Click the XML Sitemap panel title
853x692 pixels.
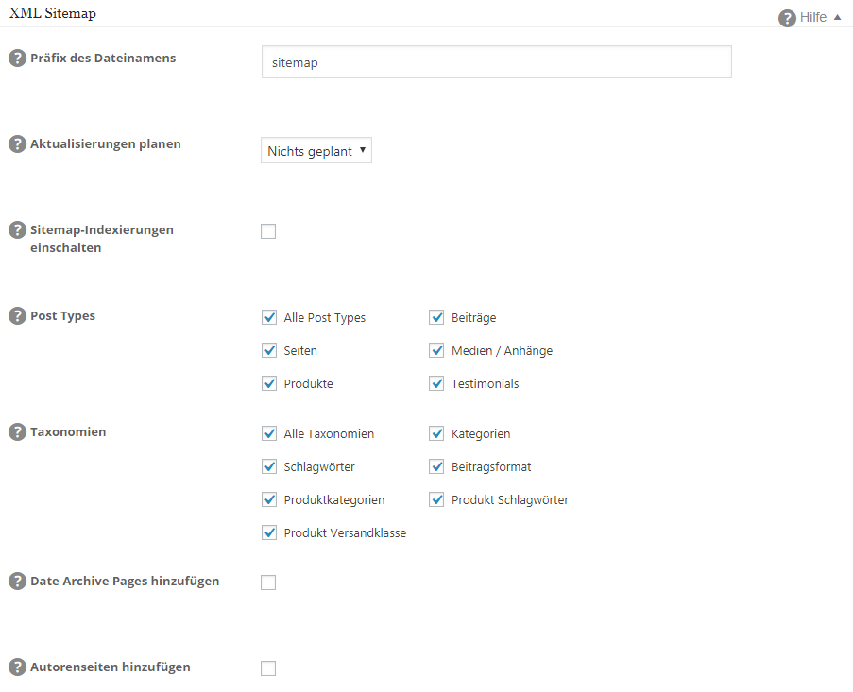(52, 14)
